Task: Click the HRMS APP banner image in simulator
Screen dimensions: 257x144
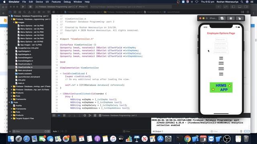Action: (x=221, y=88)
